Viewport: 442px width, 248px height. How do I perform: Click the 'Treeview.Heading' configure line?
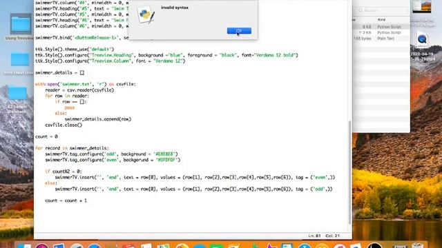point(166,55)
